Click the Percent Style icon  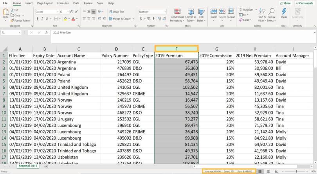[x=149, y=18]
